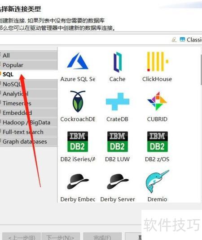Pick the CockroachDB beetle icon
The image size is (202, 240).
(x=78, y=101)
